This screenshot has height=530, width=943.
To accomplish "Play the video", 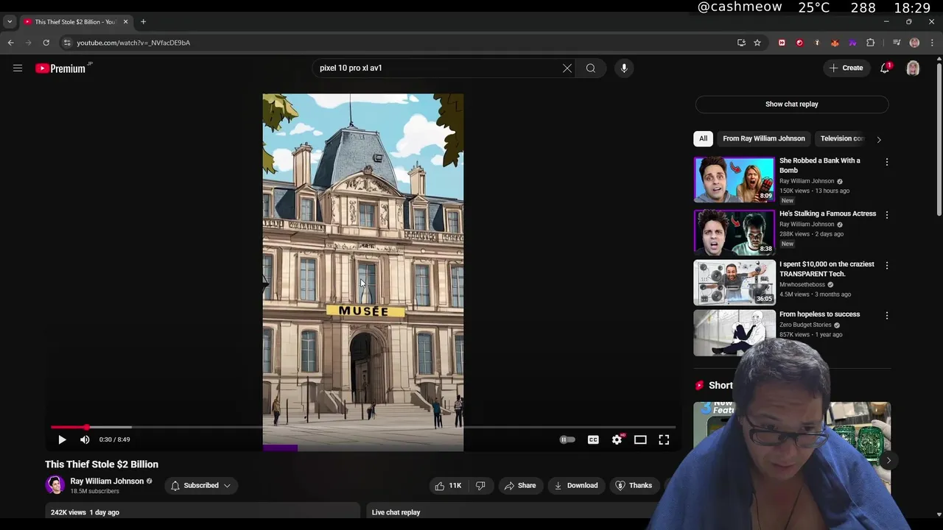I will pos(62,439).
